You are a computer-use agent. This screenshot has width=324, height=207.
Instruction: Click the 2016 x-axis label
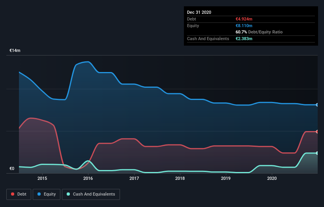88,178
